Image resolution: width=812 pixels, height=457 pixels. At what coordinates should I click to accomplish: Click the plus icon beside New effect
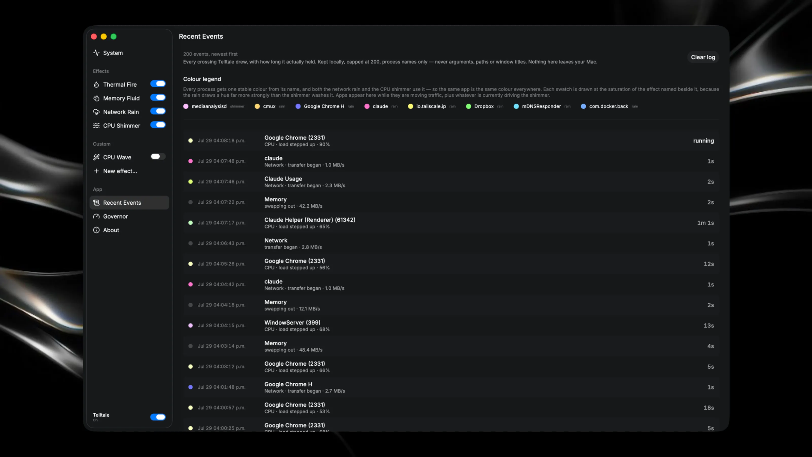point(96,171)
